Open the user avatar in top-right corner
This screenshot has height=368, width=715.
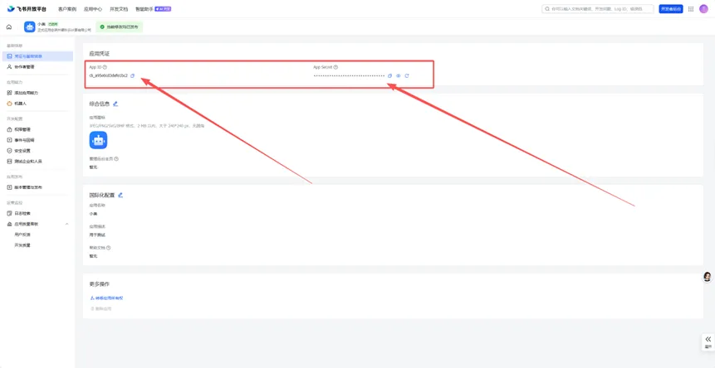point(703,9)
